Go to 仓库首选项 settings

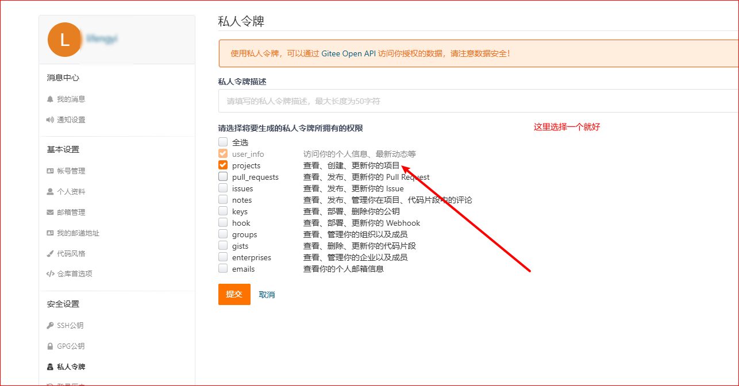coord(75,274)
